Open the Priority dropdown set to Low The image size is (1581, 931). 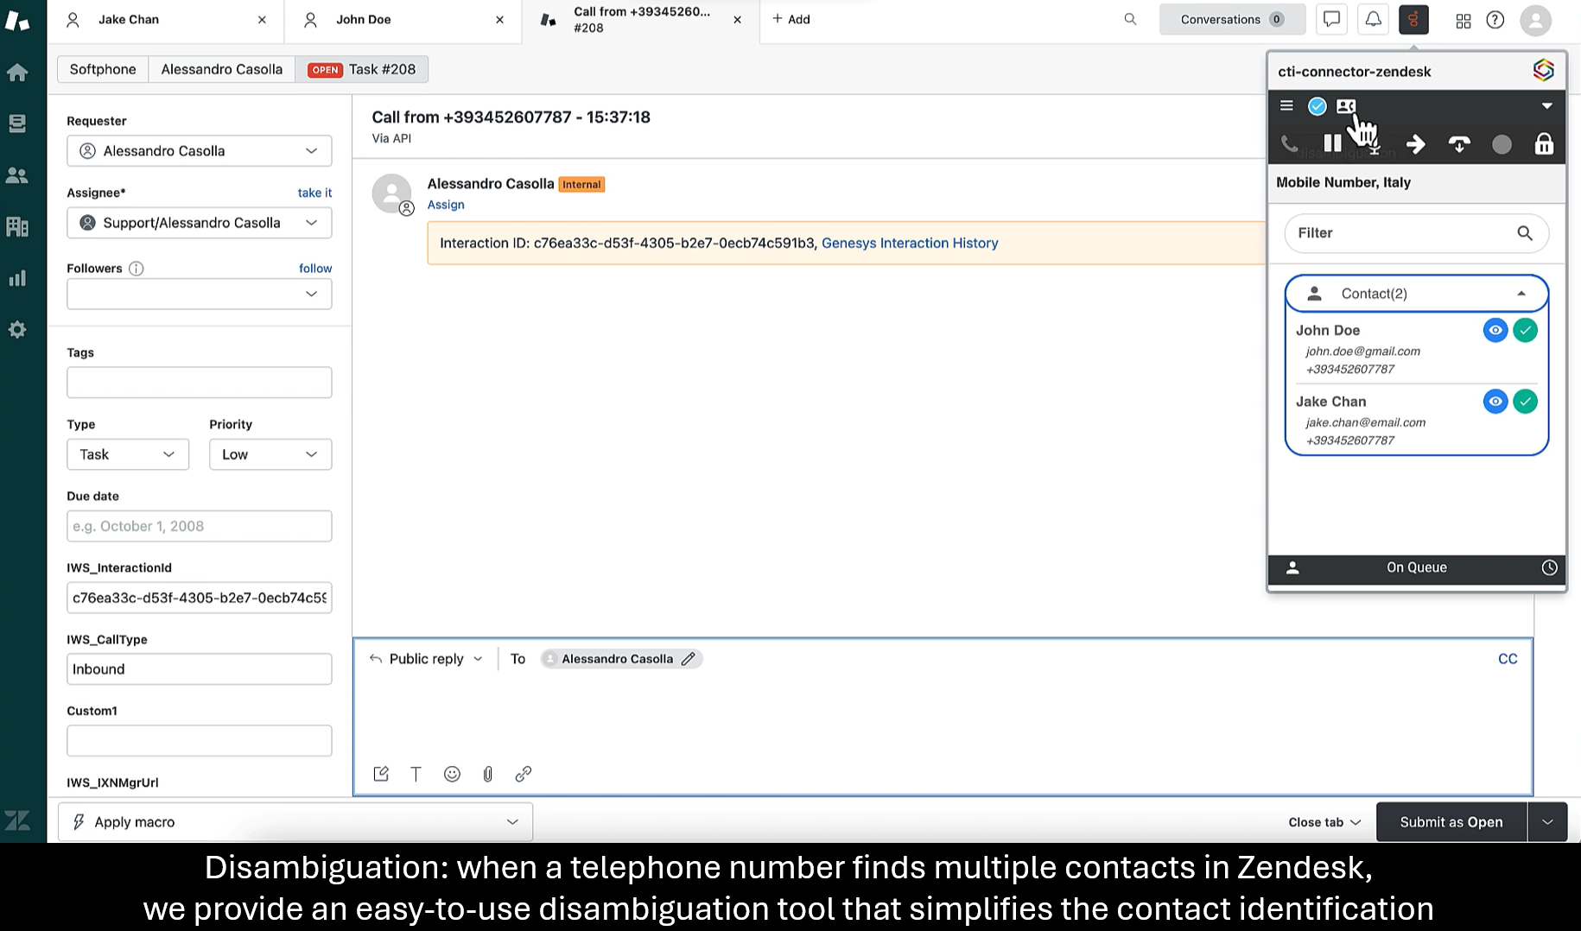pyautogui.click(x=270, y=454)
